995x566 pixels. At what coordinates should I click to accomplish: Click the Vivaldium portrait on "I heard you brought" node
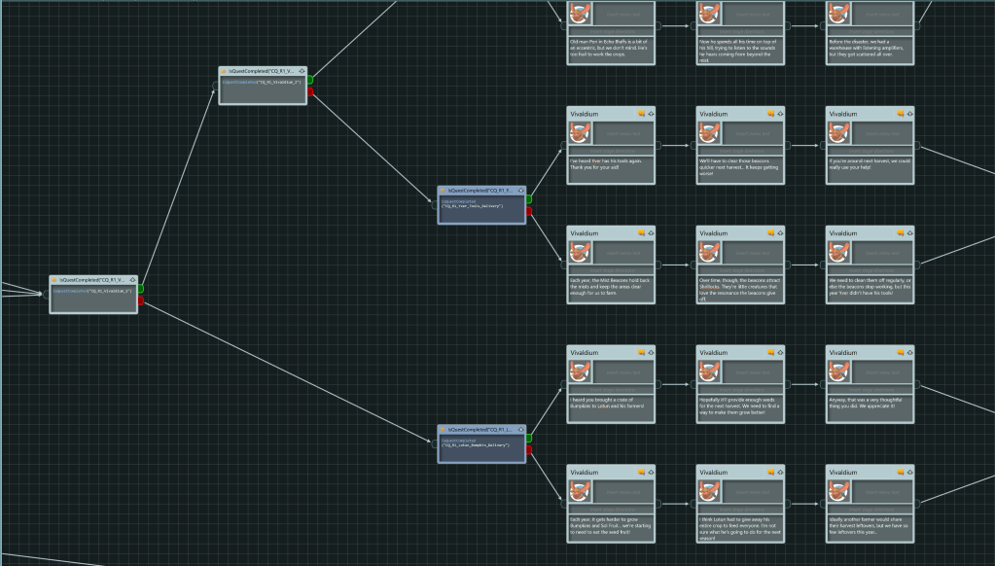tap(579, 372)
